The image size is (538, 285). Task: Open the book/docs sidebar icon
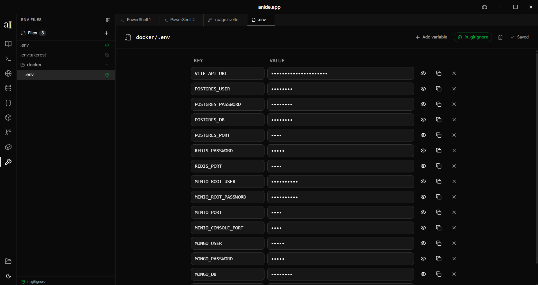coord(8,44)
